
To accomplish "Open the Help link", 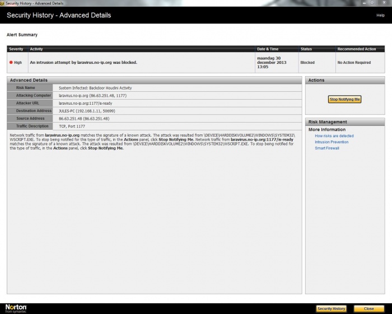I will 380,15.
